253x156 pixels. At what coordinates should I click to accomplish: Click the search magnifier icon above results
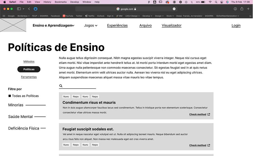[x=61, y=86]
